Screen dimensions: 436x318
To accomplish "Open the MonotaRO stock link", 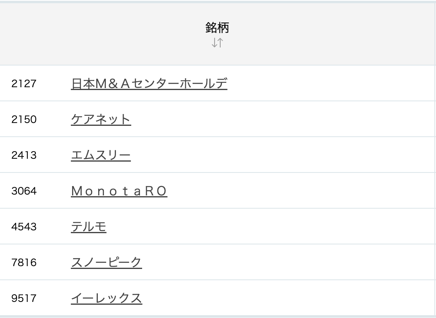I will 119,191.
